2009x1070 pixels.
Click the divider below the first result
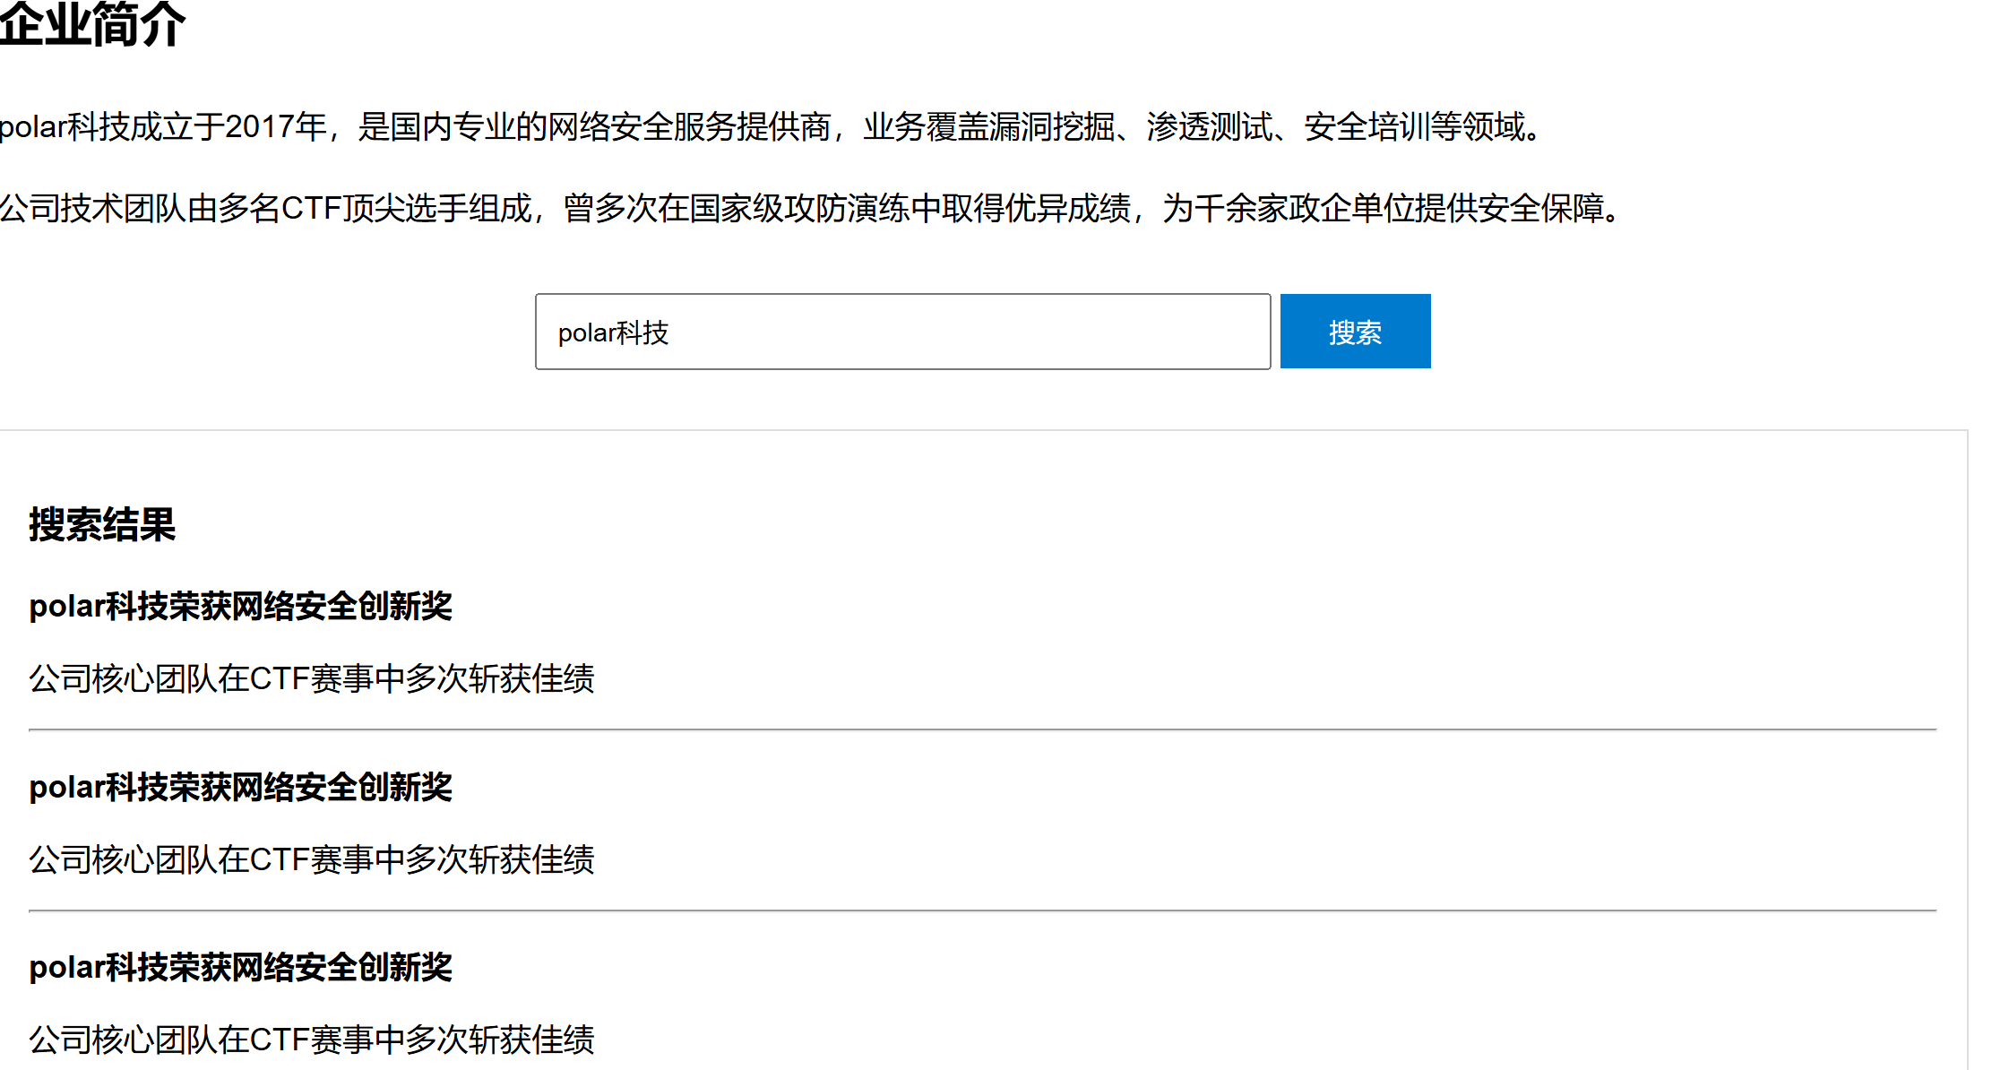[x=982, y=730]
